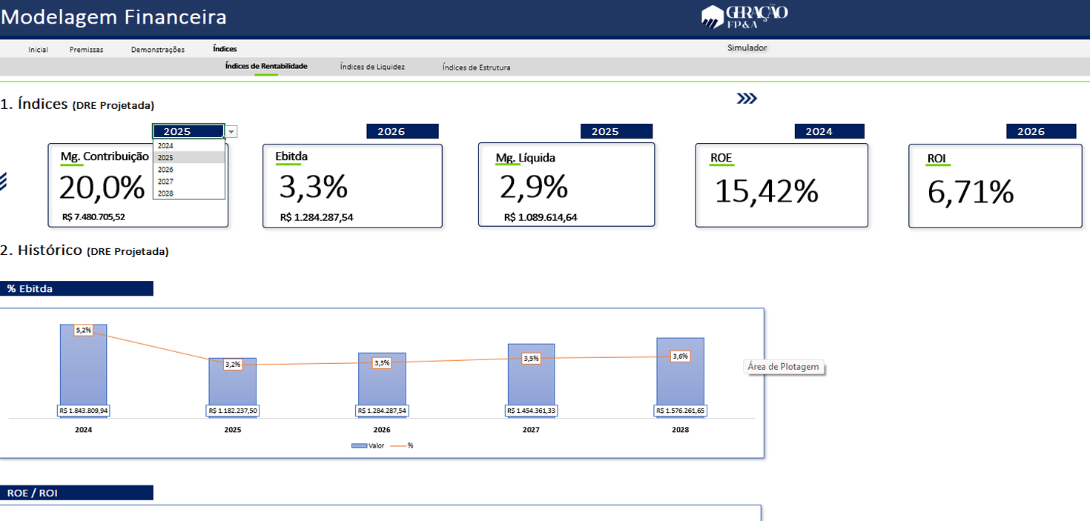Screen dimensions: 1090x521
Task: Open the Inicial menu item
Action: [38, 50]
